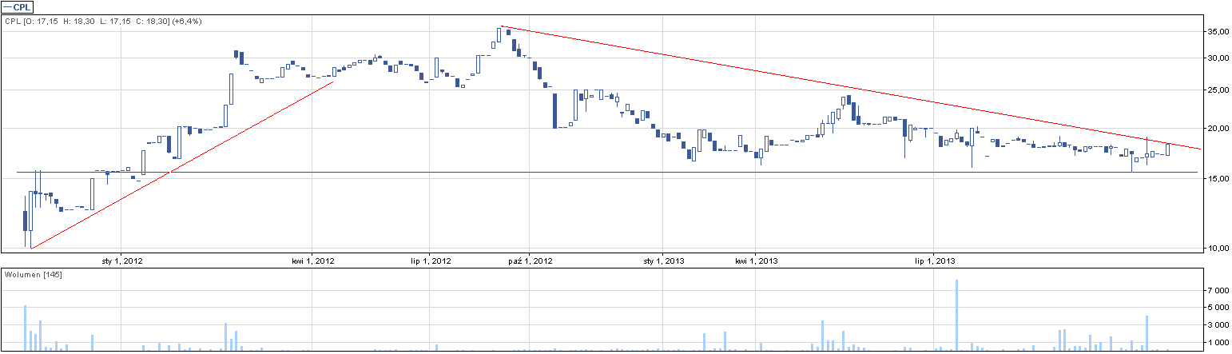This screenshot has width=1232, height=354.
Task: Click the 'kwi 1, 2013' date label
Action: [x=757, y=261]
